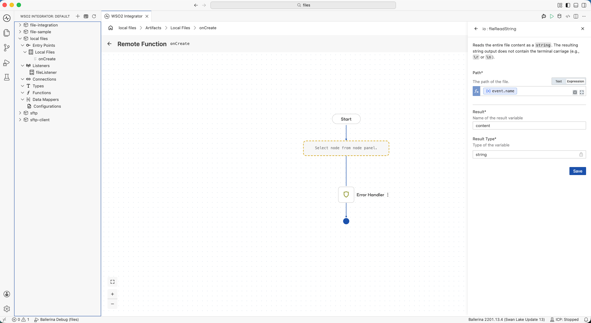591x323 pixels.
Task: Click the back arrow in fileReadString panel
Action: click(x=476, y=29)
